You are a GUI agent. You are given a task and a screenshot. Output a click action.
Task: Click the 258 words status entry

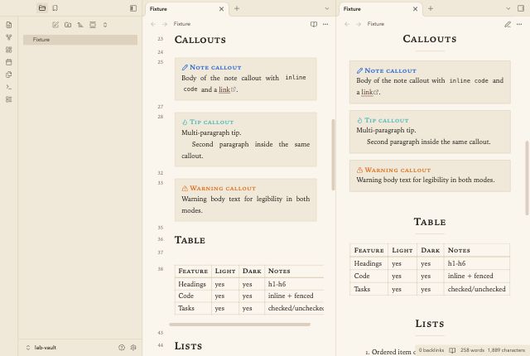[472, 350]
